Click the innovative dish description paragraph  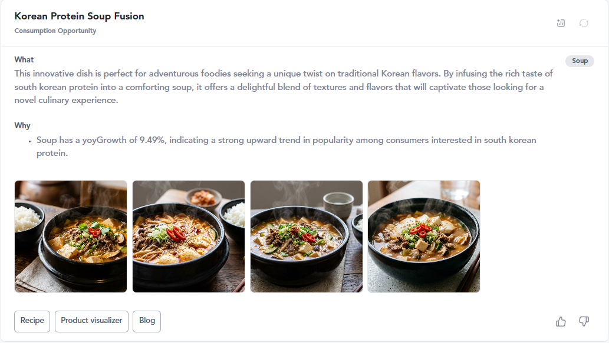(x=284, y=87)
